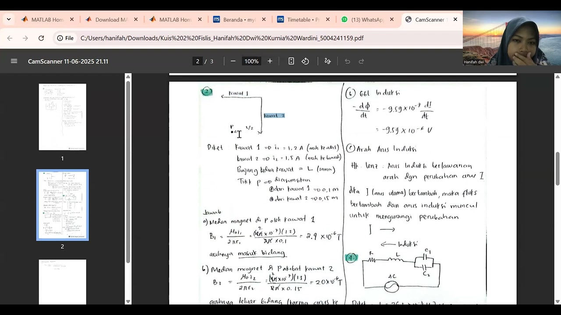Close the third MATLAB Home tab
The height and width of the screenshot is (315, 561).
(200, 20)
